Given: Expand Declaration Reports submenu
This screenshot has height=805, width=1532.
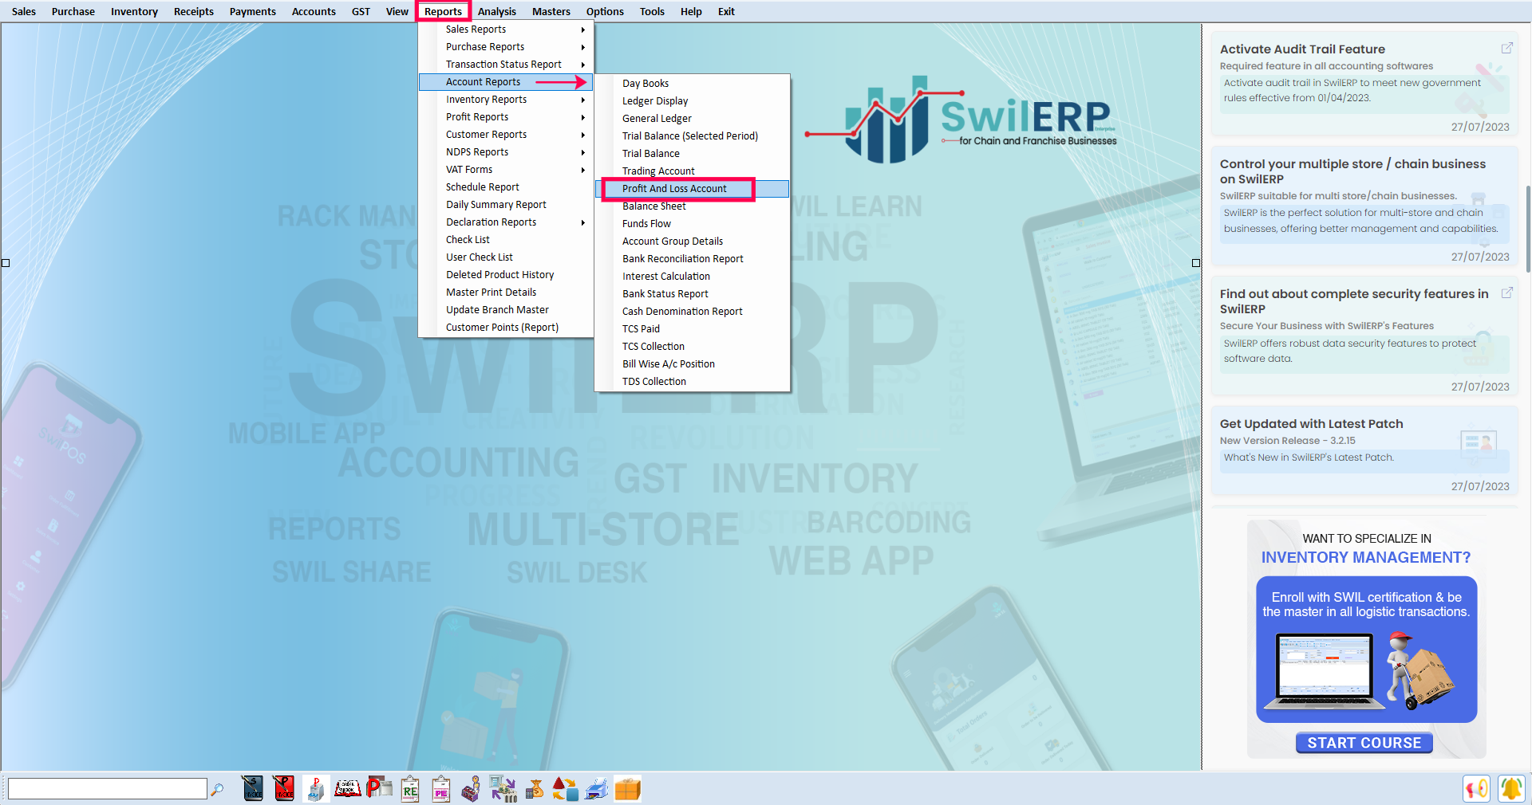Looking at the screenshot, I should pyautogui.click(x=506, y=222).
